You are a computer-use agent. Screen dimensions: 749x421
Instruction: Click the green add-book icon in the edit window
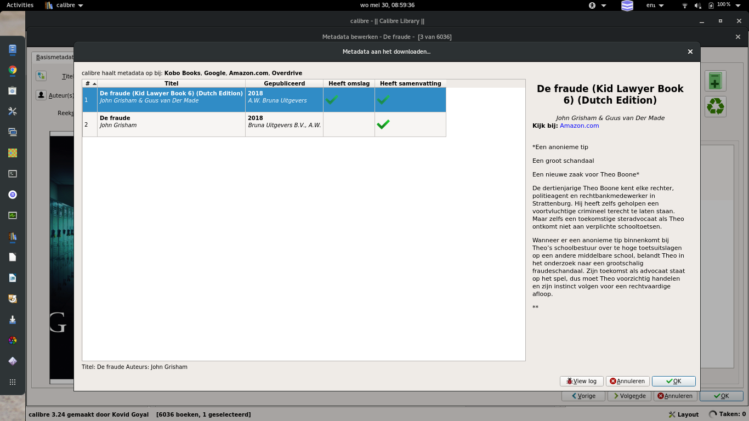[715, 81]
